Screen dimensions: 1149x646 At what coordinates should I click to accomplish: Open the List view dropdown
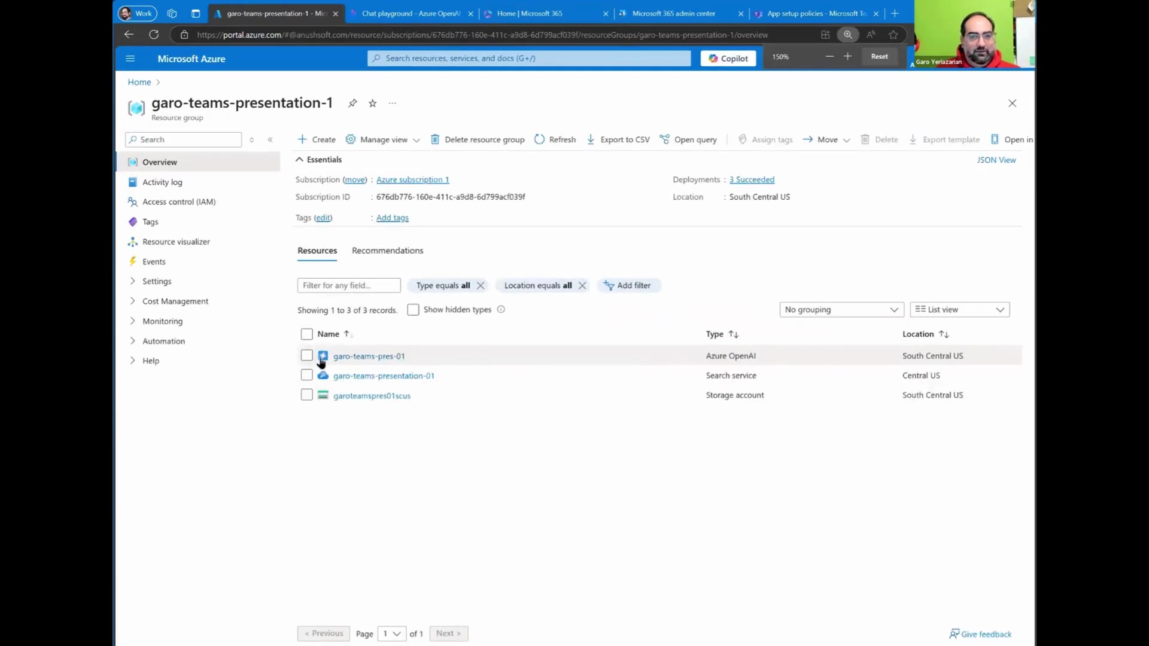[959, 310]
